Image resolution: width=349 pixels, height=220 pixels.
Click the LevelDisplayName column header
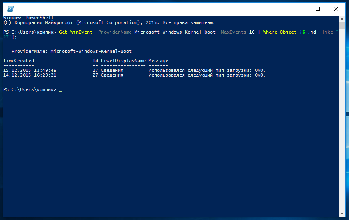123,61
